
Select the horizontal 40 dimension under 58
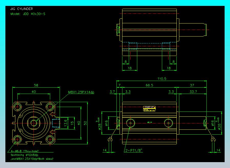click(34, 92)
